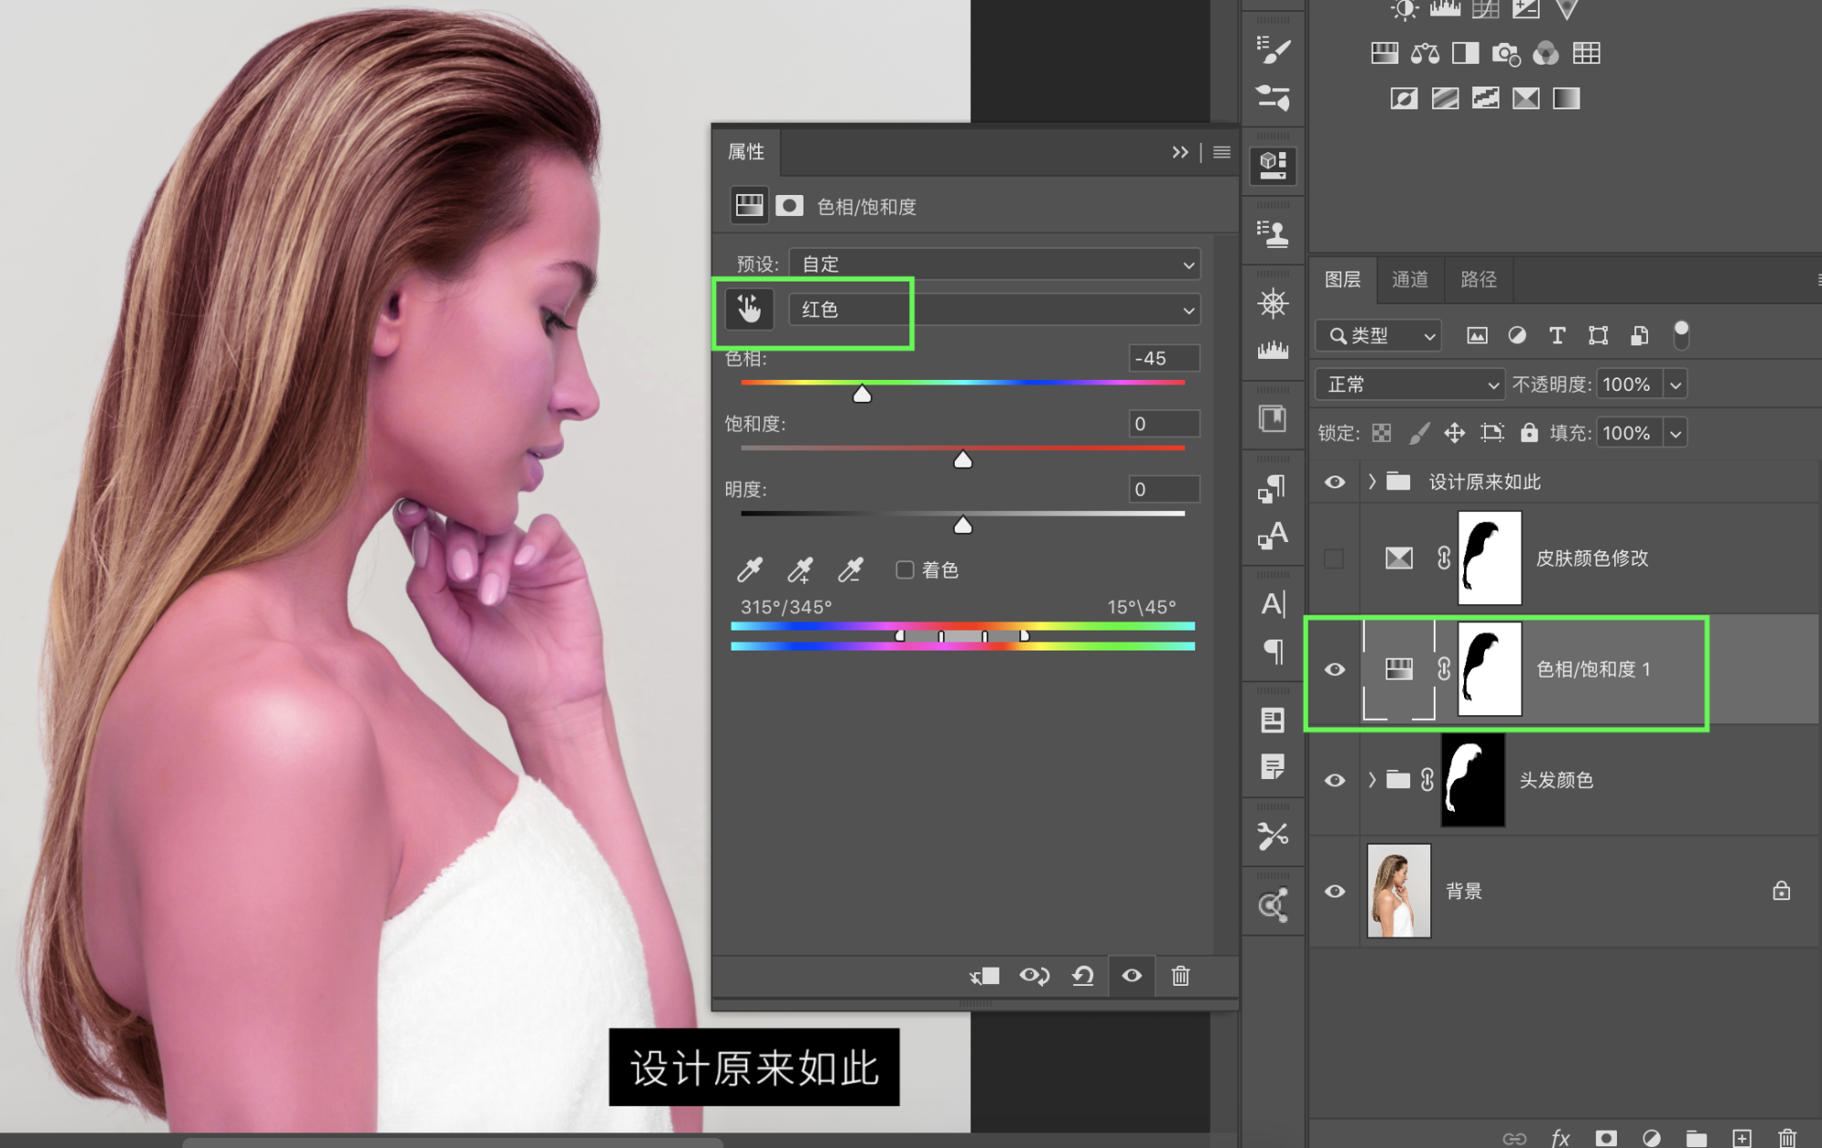Image resolution: width=1822 pixels, height=1148 pixels.
Task: Switch to the 路径 tab
Action: [x=1478, y=280]
